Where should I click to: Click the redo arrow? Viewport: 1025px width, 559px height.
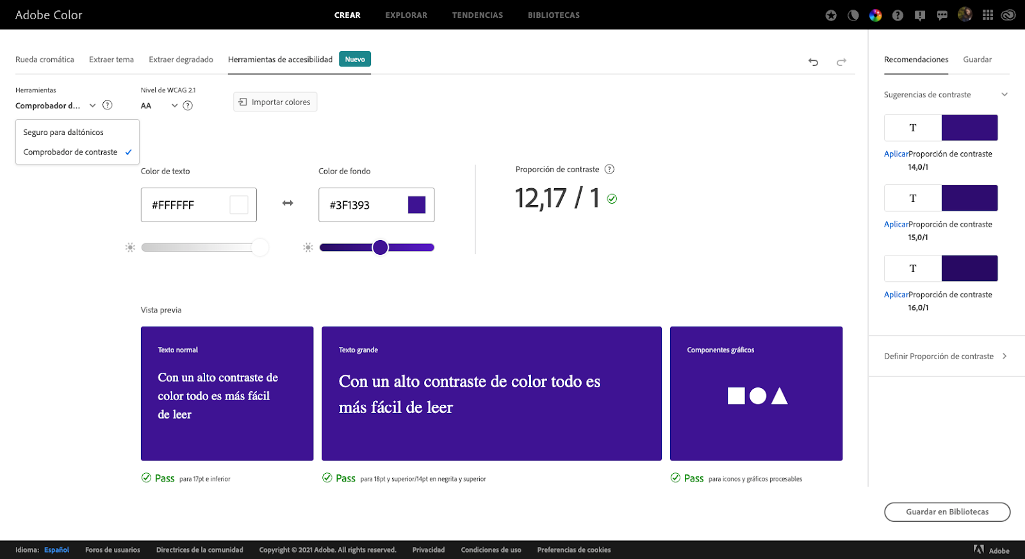pos(842,62)
